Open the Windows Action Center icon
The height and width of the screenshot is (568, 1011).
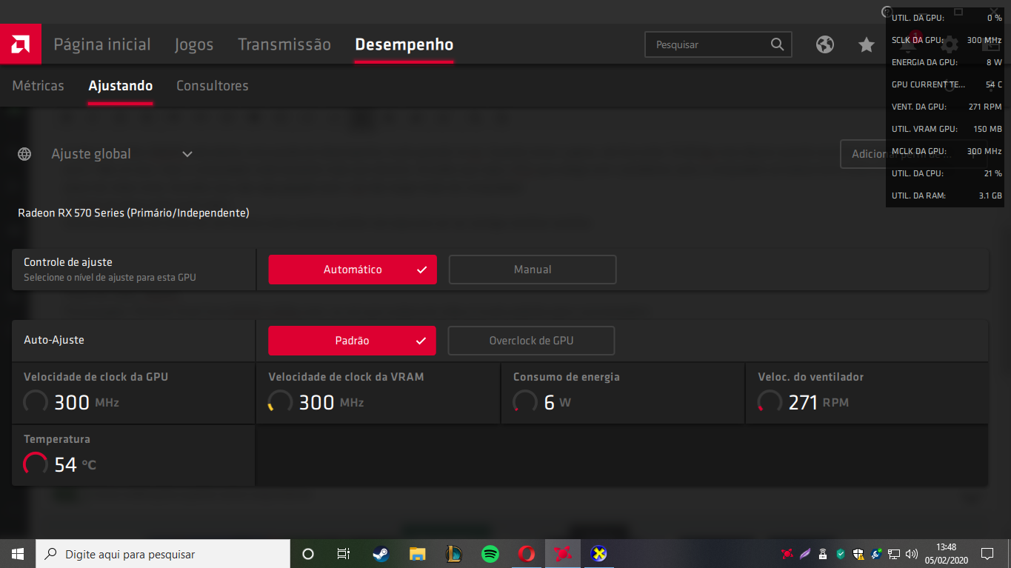coord(987,554)
